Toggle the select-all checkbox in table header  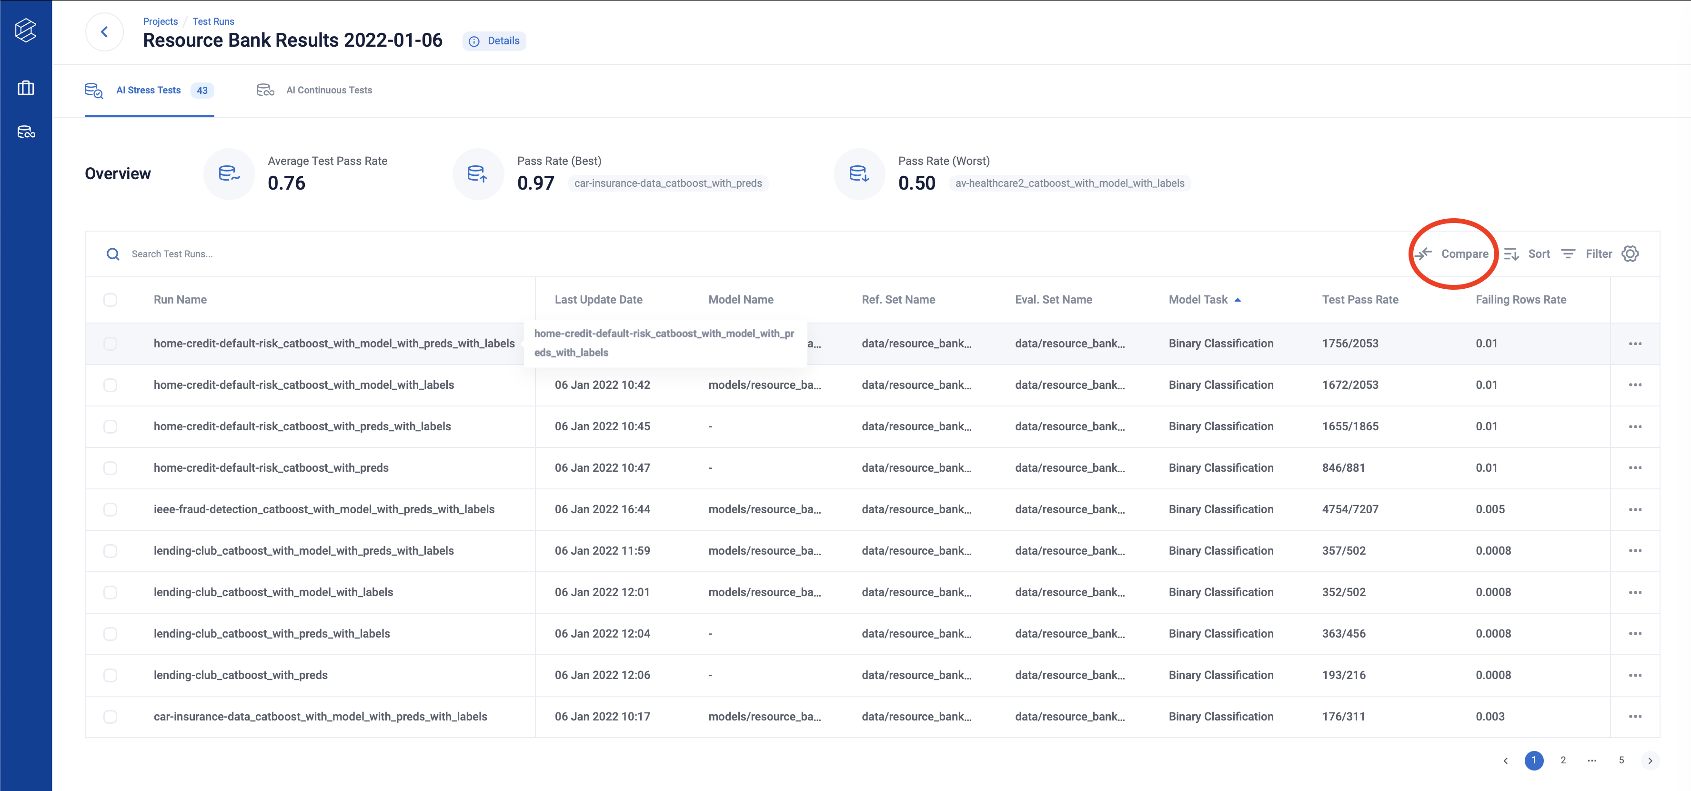click(111, 300)
